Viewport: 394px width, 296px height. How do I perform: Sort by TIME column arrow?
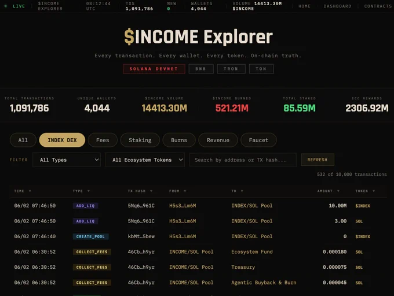pos(30,191)
